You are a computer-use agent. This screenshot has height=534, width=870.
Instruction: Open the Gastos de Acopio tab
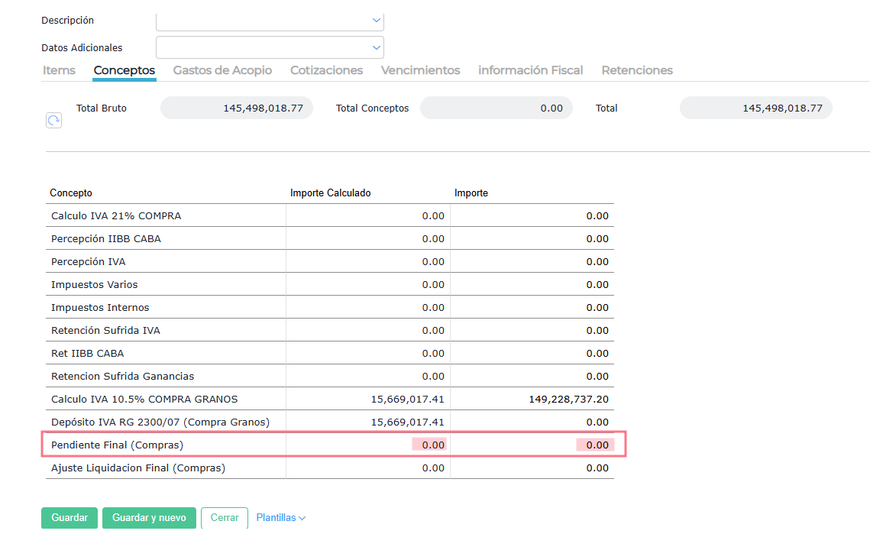point(222,70)
